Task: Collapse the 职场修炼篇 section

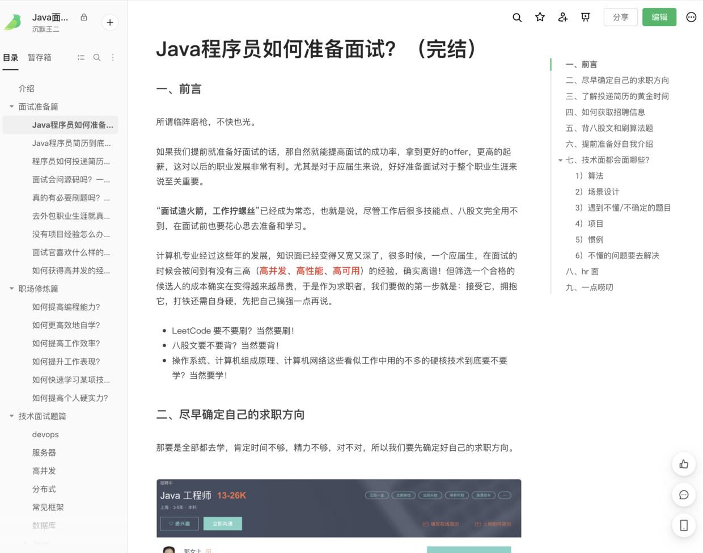Action: pos(11,289)
